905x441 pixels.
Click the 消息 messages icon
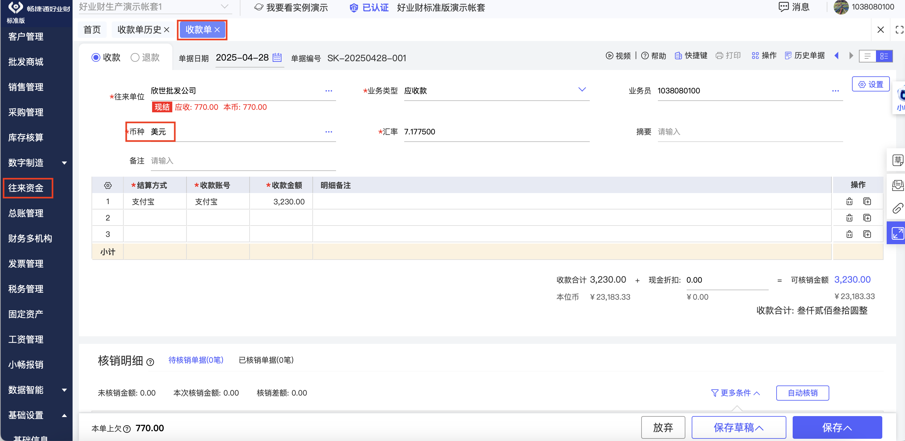(784, 7)
